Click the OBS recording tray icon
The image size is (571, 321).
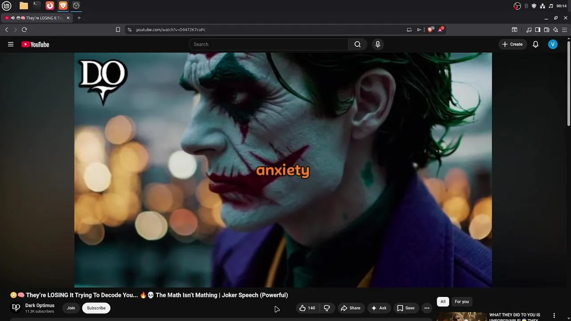[517, 6]
